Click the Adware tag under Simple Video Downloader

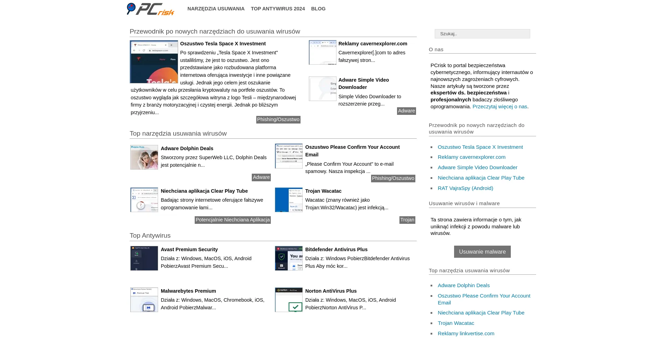point(406,111)
